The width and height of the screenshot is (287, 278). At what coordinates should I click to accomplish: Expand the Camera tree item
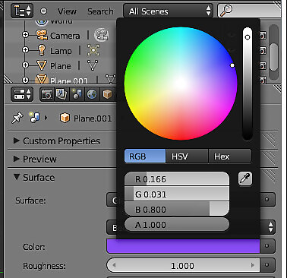point(25,35)
